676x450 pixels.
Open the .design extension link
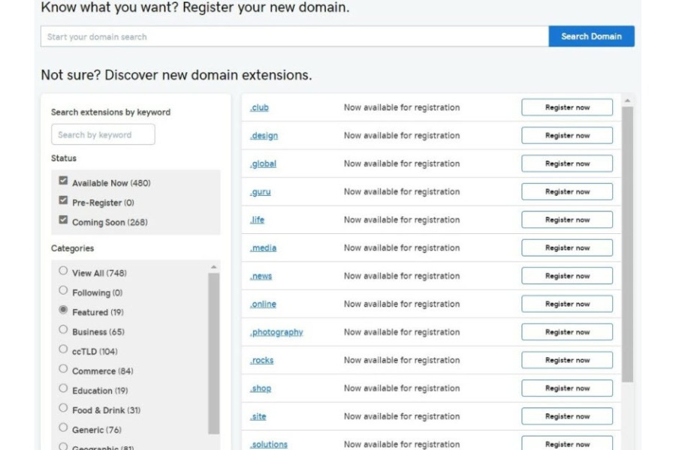pyautogui.click(x=264, y=136)
